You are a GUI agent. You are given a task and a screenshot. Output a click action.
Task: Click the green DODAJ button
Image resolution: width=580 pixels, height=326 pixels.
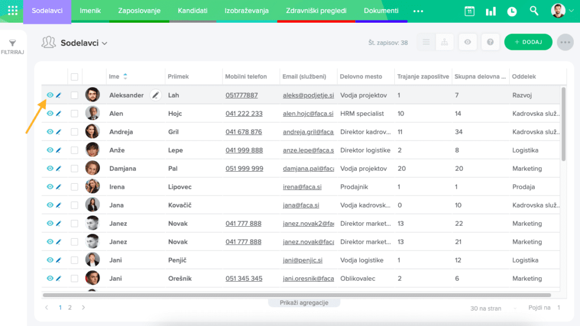[x=528, y=42]
